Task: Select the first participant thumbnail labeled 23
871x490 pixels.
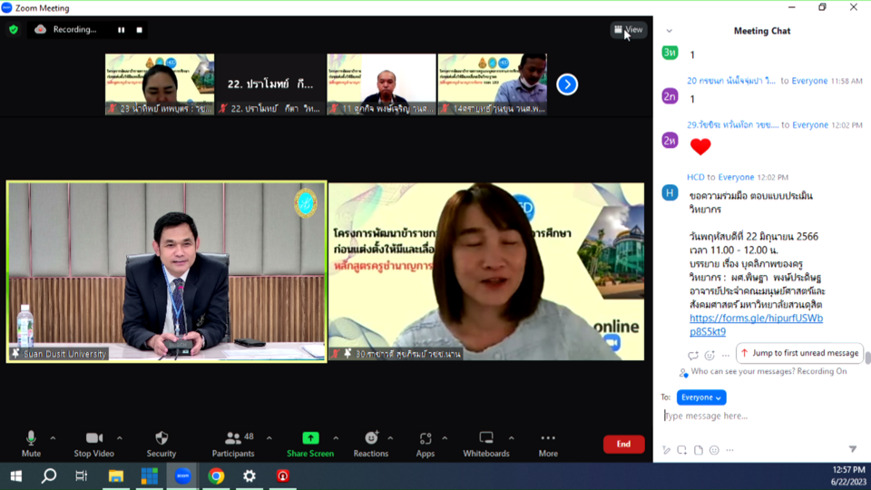Action: pos(160,83)
